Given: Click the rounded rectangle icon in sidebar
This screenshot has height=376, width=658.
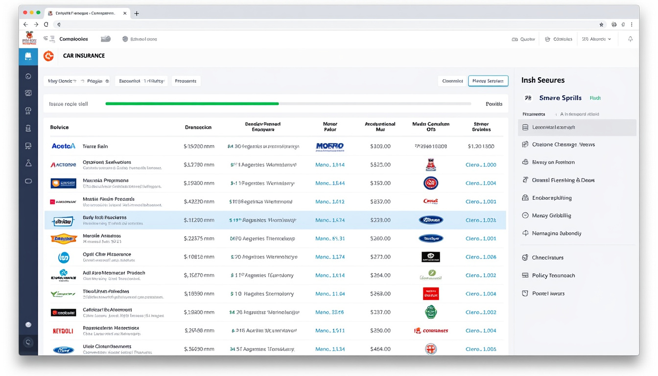Looking at the screenshot, I should tap(28, 181).
